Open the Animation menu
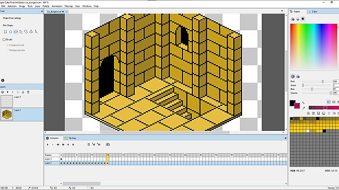339x190 pixels. pyautogui.click(x=57, y=6)
